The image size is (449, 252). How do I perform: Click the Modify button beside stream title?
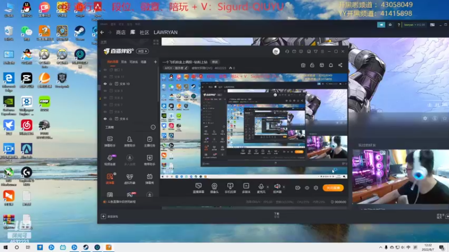pos(215,62)
